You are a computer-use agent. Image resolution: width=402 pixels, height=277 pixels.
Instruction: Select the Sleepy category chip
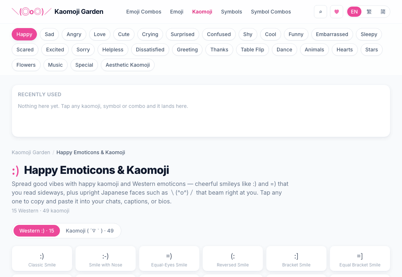click(x=369, y=34)
